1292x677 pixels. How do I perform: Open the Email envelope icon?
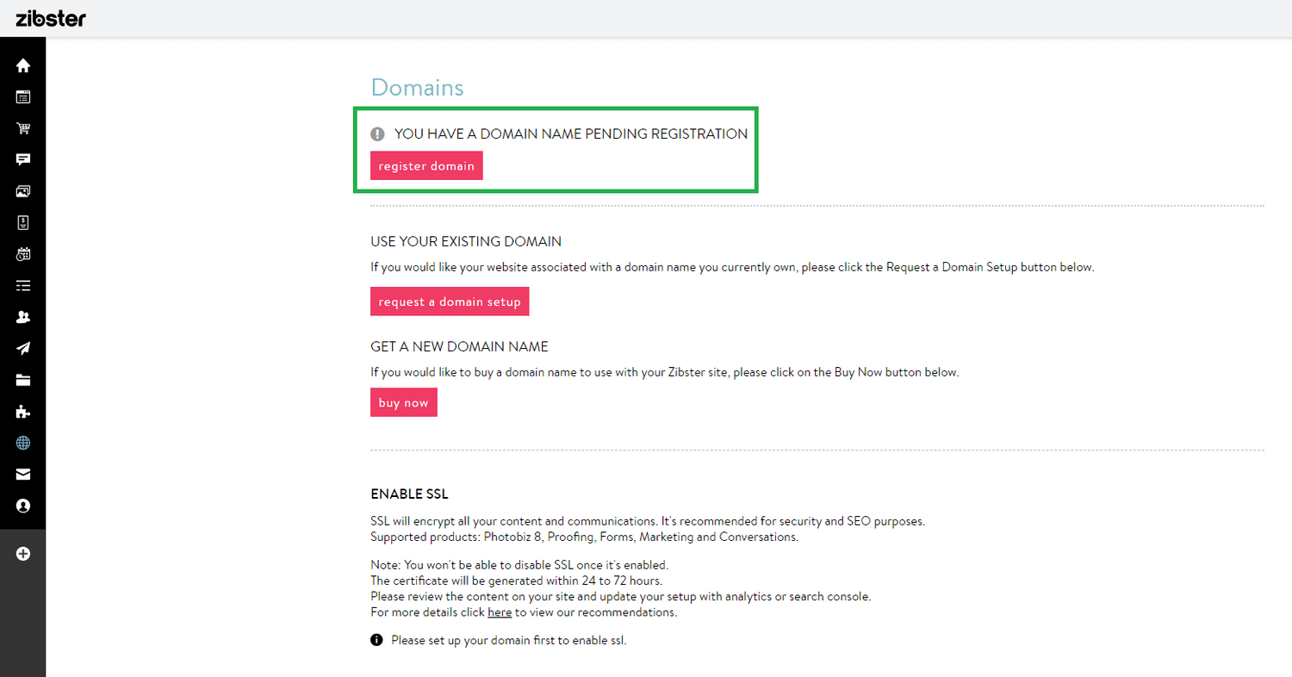[22, 474]
